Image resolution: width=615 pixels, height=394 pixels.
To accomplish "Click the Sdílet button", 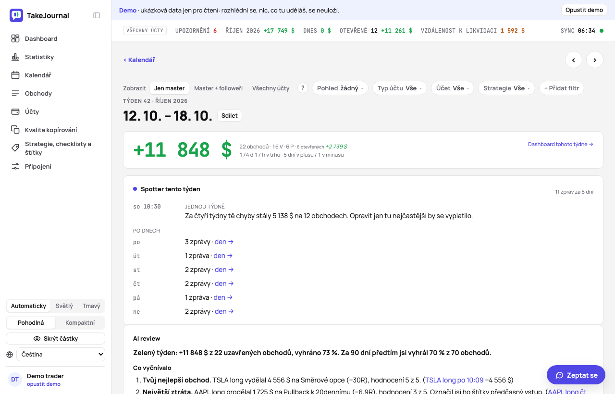I will point(230,116).
